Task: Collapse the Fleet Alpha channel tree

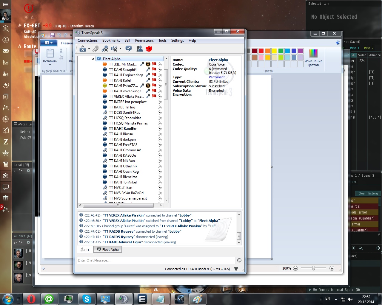Action: 93,59
